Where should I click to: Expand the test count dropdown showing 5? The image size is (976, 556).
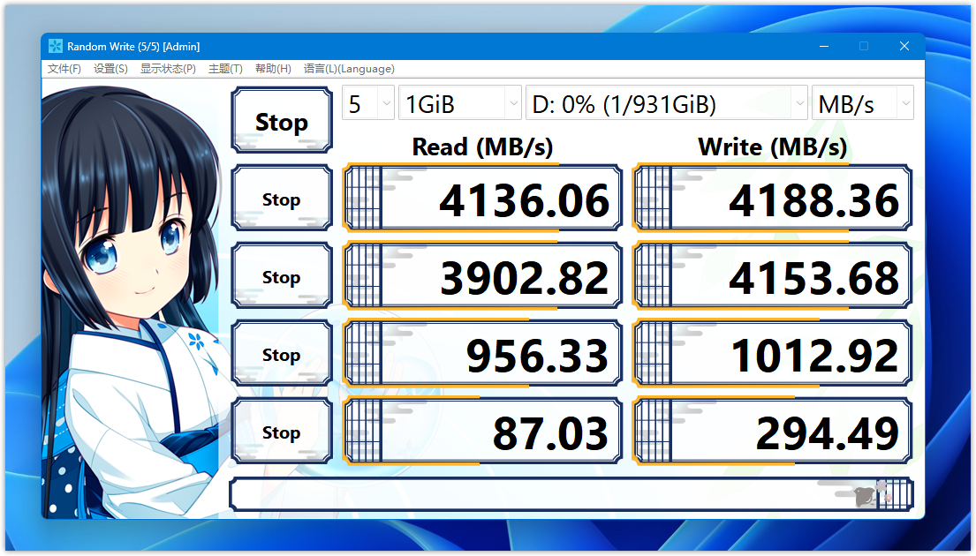(x=368, y=104)
